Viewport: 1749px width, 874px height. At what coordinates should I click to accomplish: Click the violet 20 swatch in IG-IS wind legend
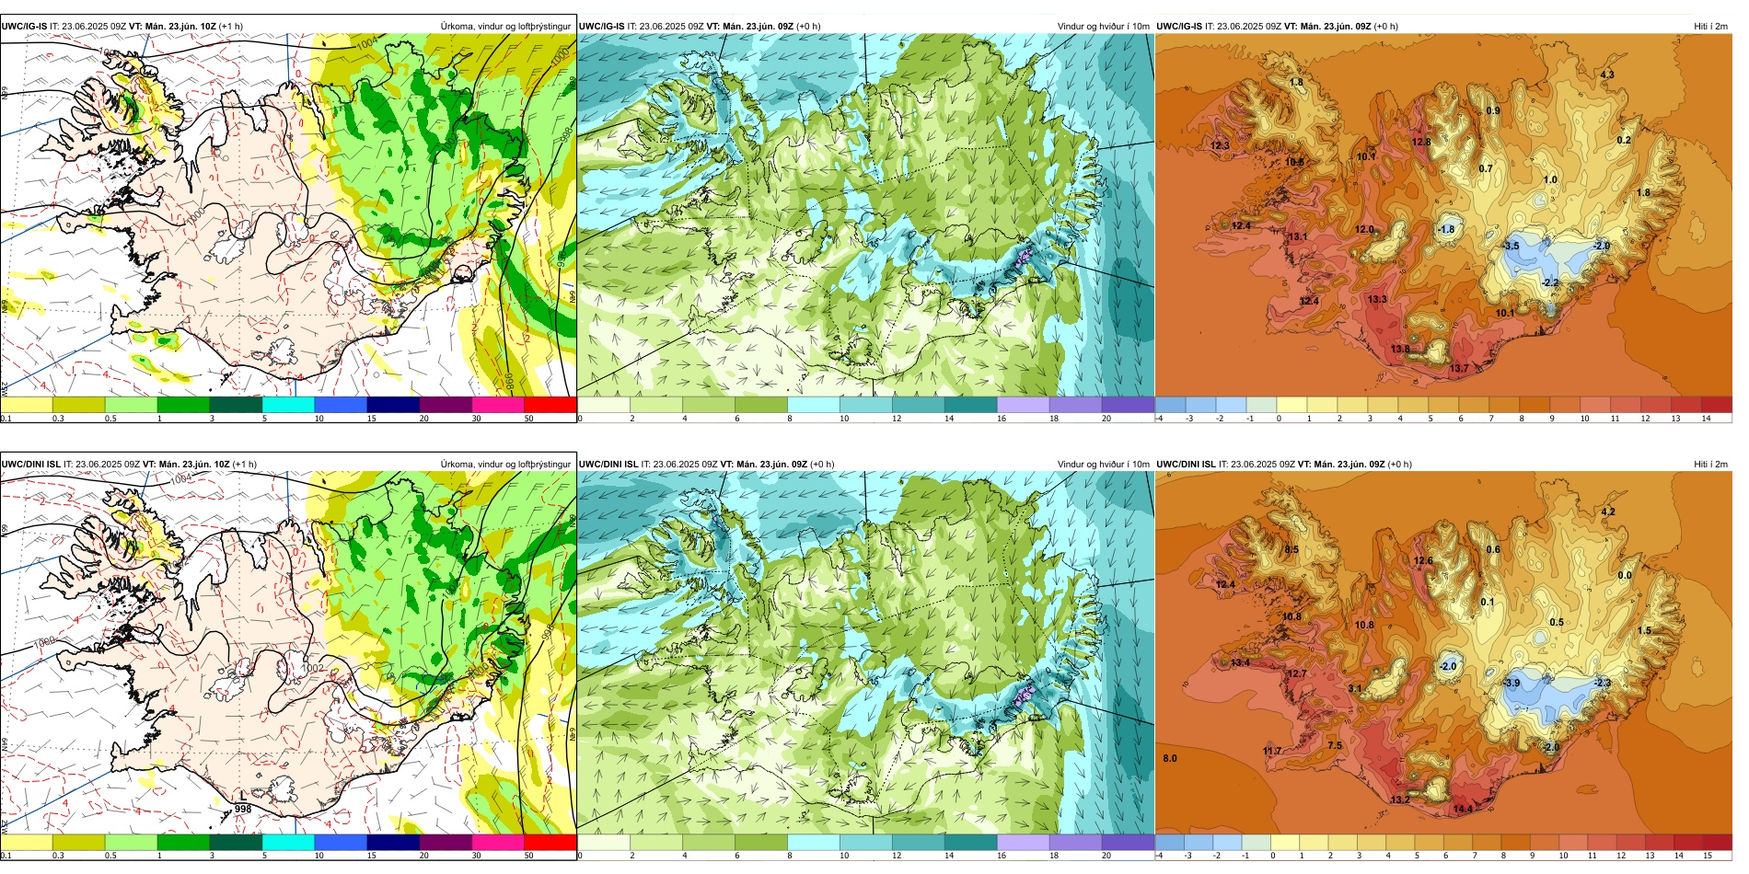coord(1128,404)
